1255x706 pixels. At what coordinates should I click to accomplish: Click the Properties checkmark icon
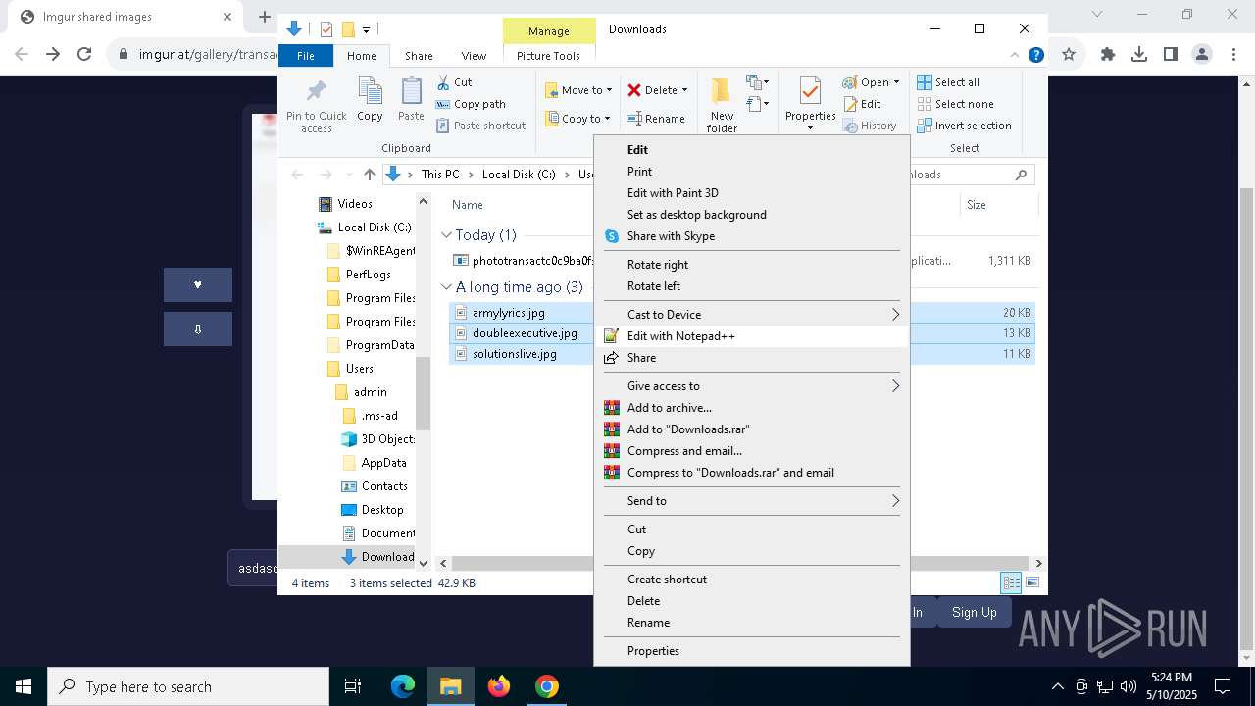pos(810,91)
